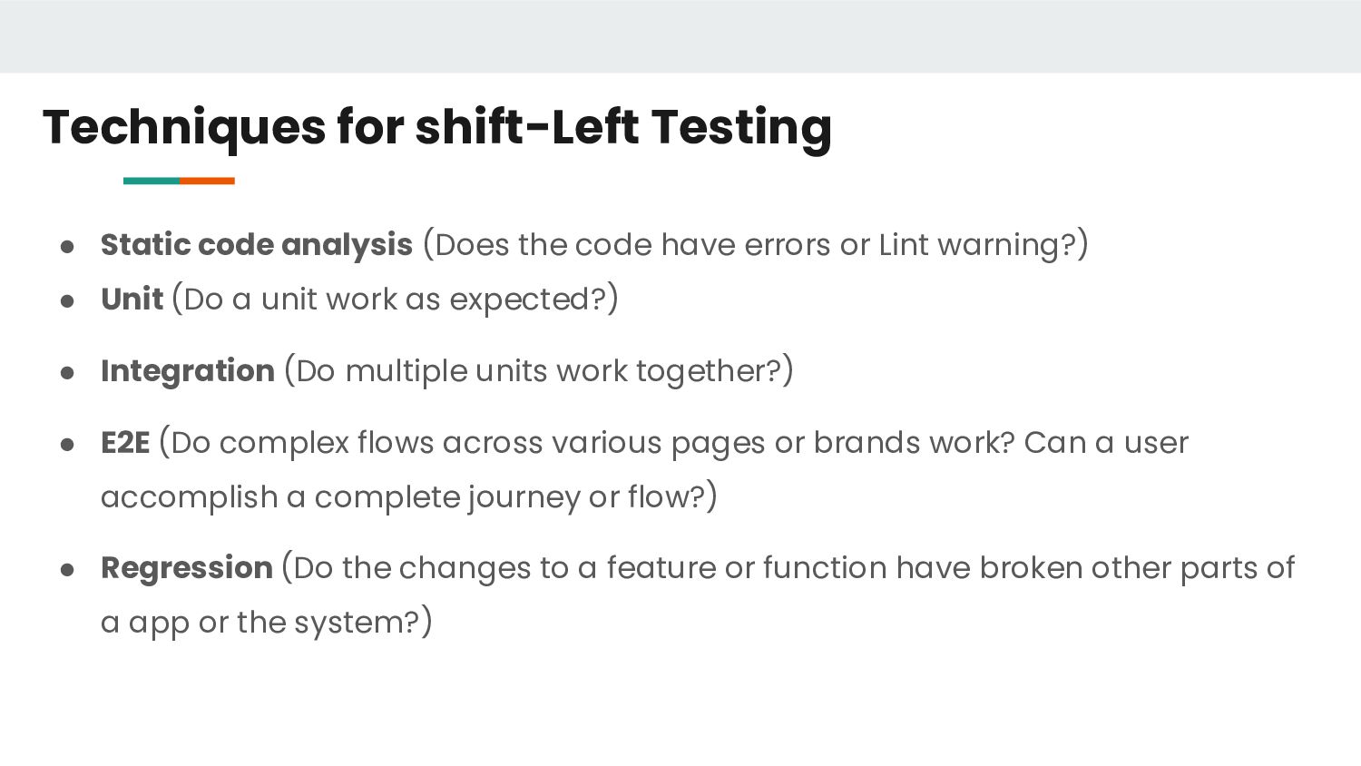Select the bold "Regression" term

(x=186, y=568)
